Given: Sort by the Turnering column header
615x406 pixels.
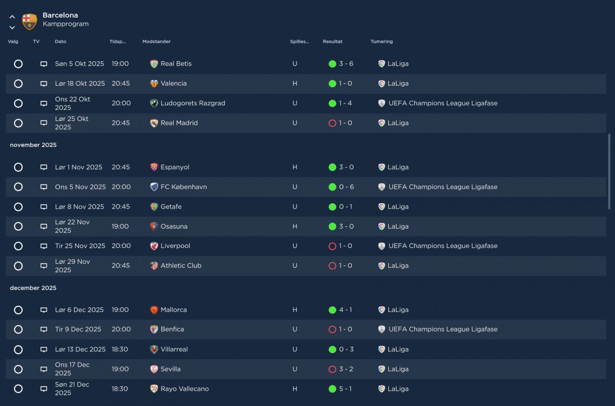Looking at the screenshot, I should coord(381,41).
